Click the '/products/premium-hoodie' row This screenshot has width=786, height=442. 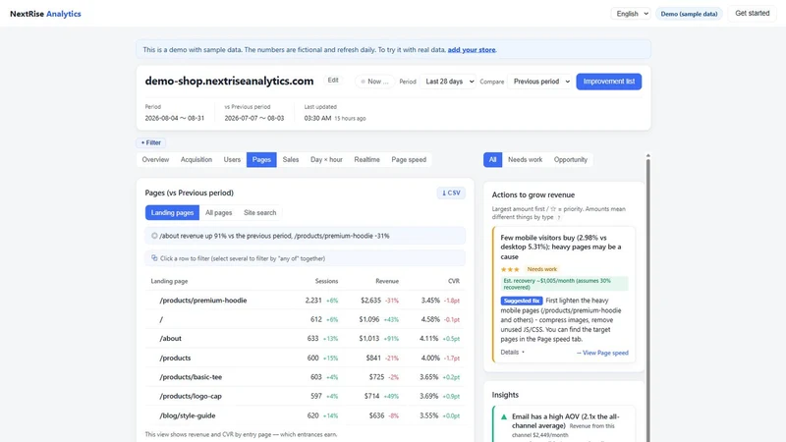tap(306, 301)
